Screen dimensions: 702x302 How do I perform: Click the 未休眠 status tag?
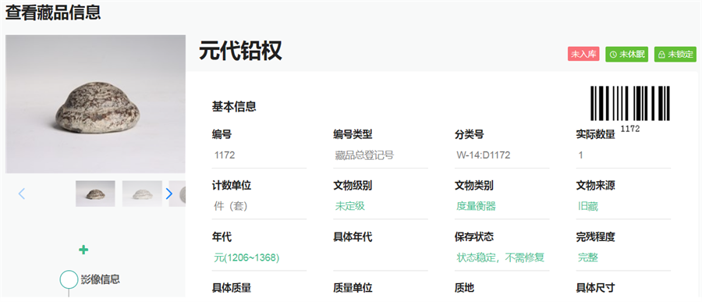(x=627, y=54)
